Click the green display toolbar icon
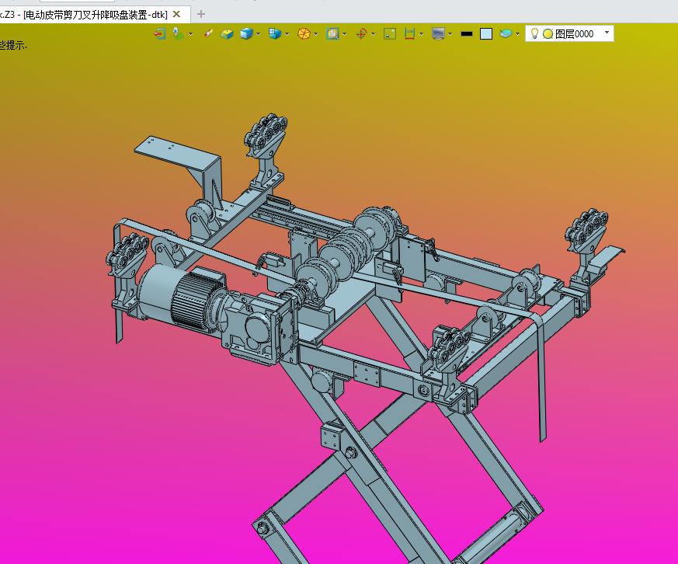The image size is (678, 564). 178,33
